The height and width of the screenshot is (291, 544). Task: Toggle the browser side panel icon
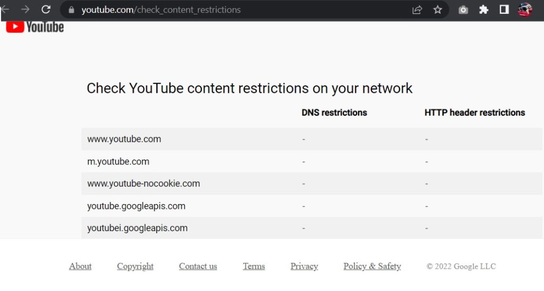pyautogui.click(x=504, y=10)
